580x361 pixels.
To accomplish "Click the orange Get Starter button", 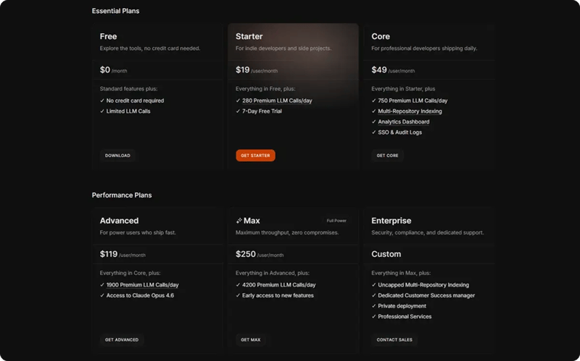I will (x=255, y=156).
